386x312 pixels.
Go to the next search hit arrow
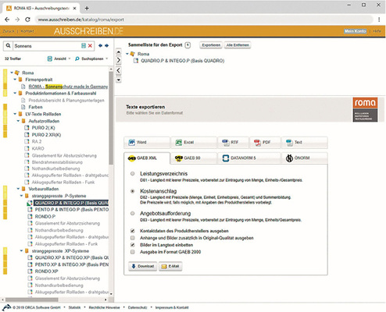pos(107,45)
